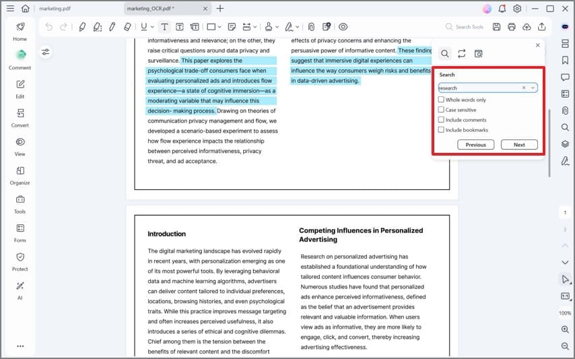The height and width of the screenshot is (359, 575).
Task: Open advanced search in search panel
Action: pyautogui.click(x=478, y=53)
